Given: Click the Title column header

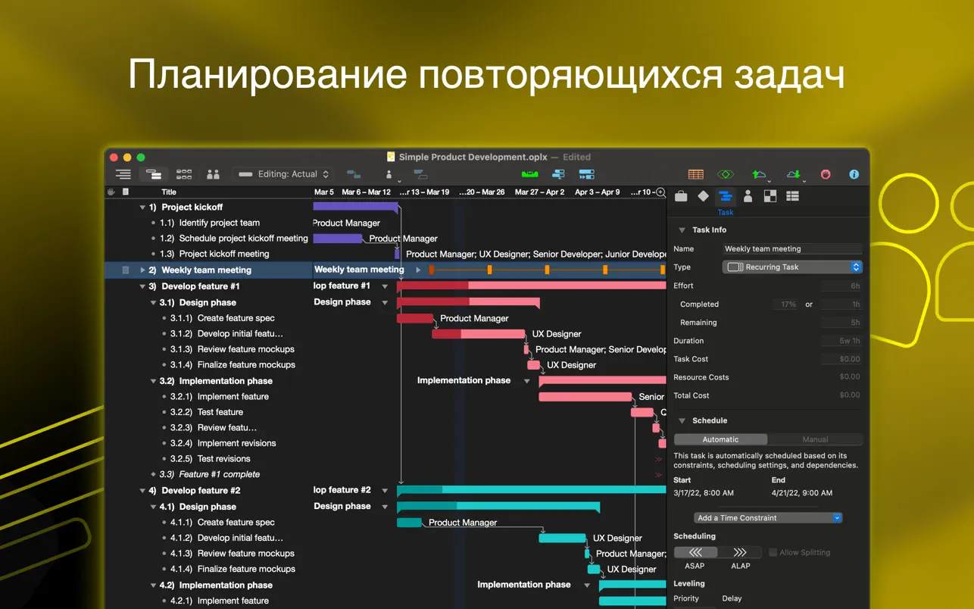Looking at the screenshot, I should (169, 192).
